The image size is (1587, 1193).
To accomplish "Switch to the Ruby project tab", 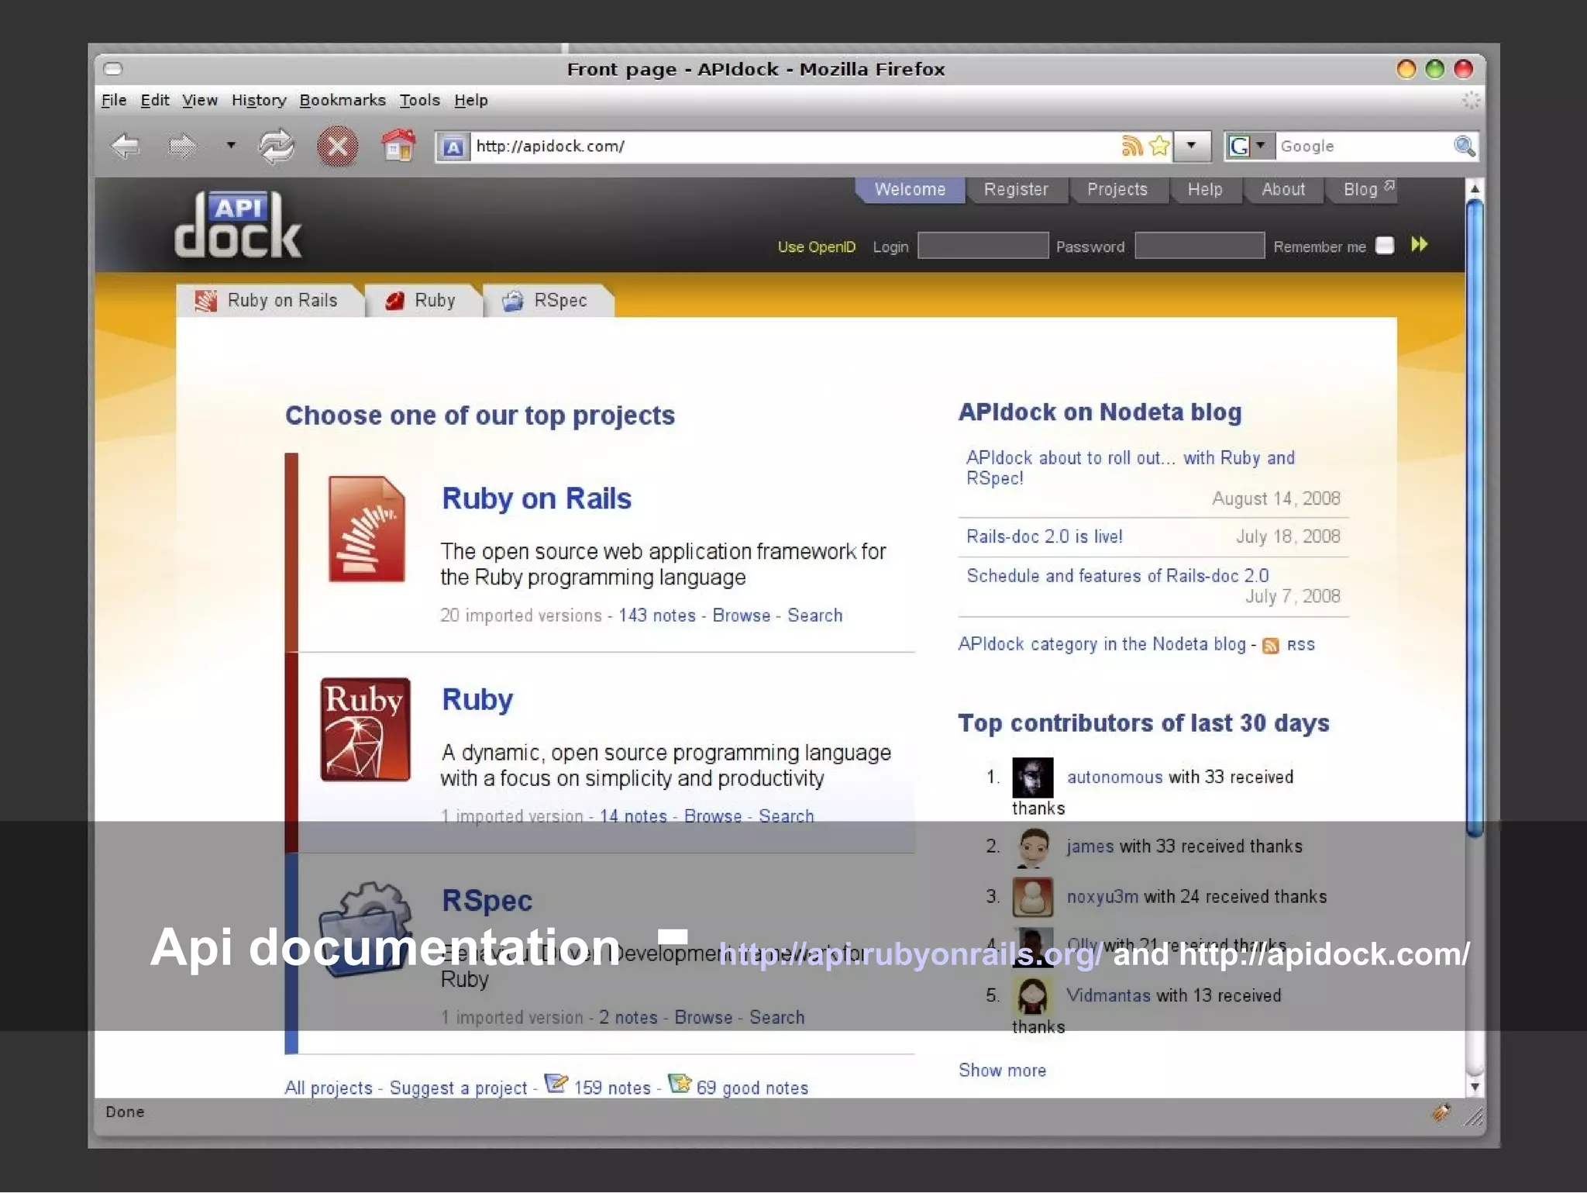I will tap(422, 301).
